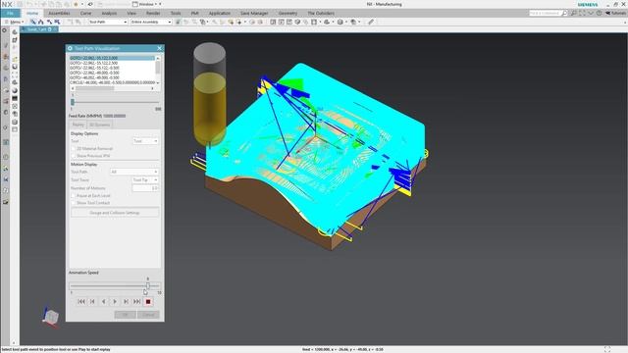Open the Save Manager ribbon tab
Image resolution: width=628 pixels, height=353 pixels.
pyautogui.click(x=254, y=13)
